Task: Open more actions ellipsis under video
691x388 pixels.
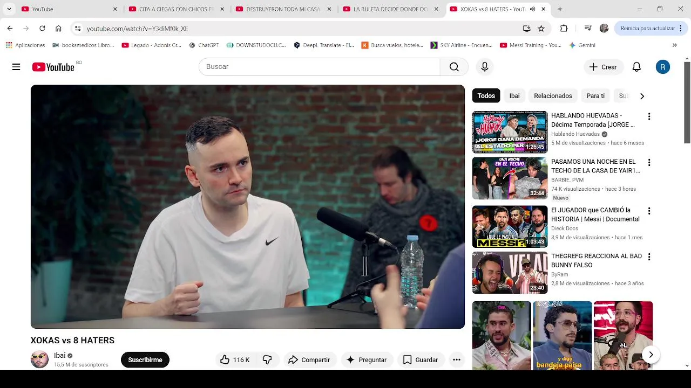Action: pos(457,359)
